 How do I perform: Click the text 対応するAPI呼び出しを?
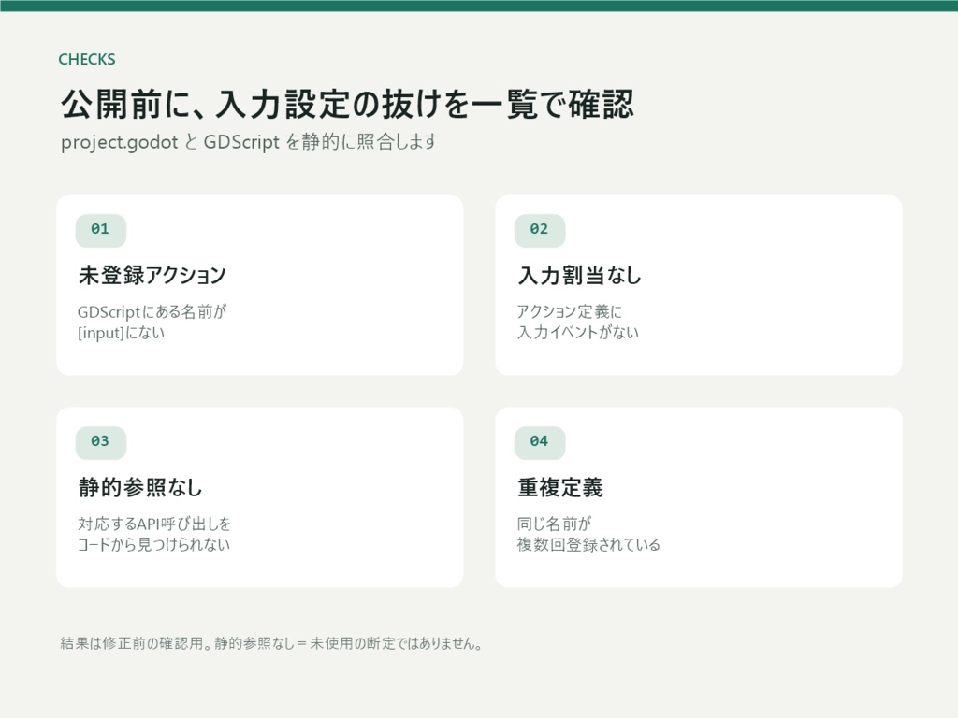[154, 524]
